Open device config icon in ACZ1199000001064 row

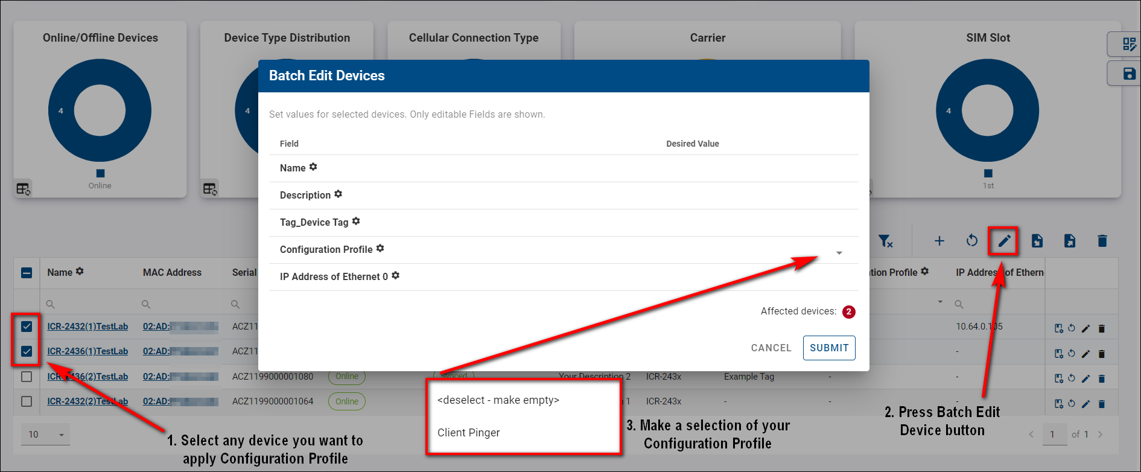[x=1058, y=404]
